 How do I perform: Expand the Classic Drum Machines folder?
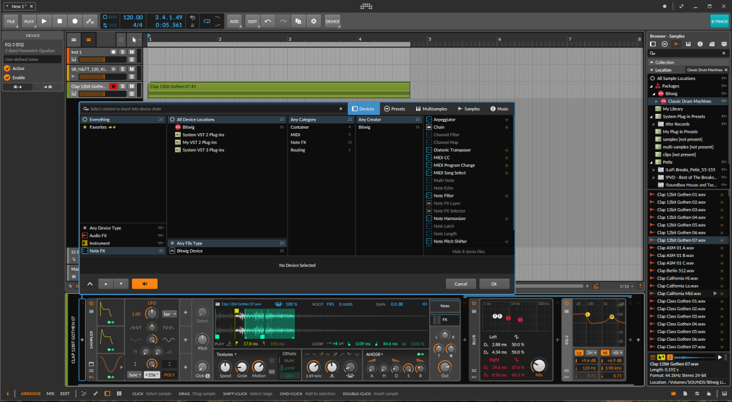click(x=656, y=101)
